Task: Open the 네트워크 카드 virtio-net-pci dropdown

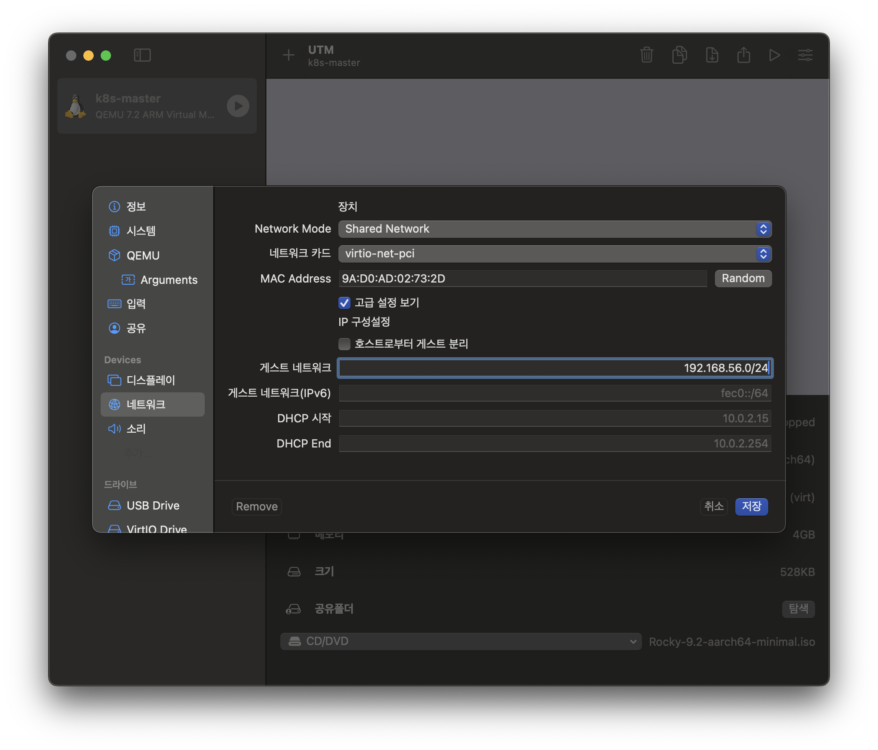Action: [x=554, y=254]
